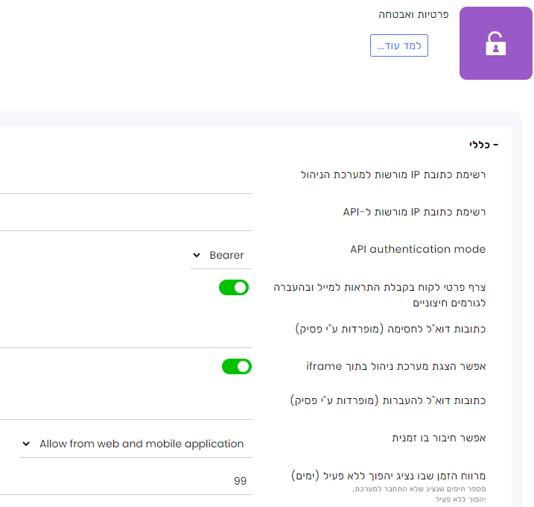The image size is (534, 507).
Task: Open the Bearer authentication mode dropdown
Action: coord(221,256)
